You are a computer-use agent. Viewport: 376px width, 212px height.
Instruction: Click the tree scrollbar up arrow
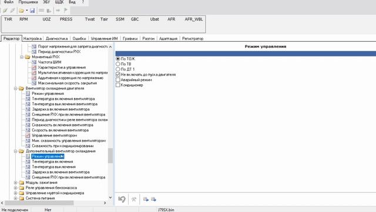coord(110,47)
